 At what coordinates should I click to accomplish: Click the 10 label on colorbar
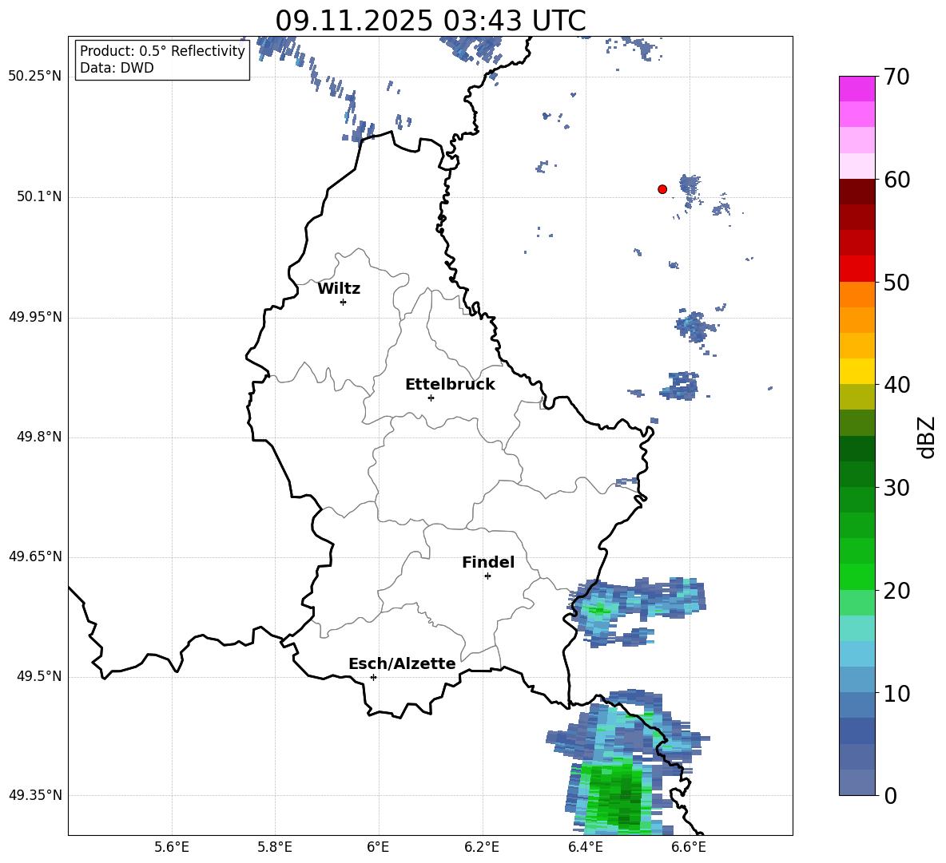[x=896, y=693]
